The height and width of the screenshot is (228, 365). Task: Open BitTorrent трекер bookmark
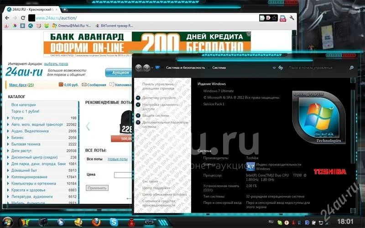[x=114, y=26]
